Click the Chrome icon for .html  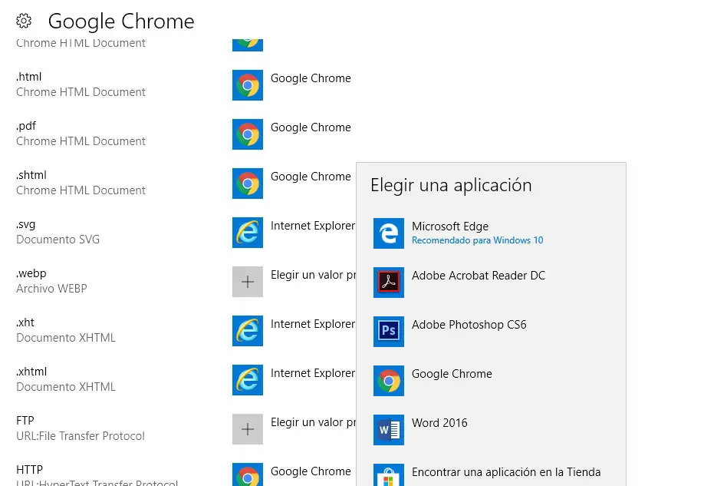pos(247,85)
